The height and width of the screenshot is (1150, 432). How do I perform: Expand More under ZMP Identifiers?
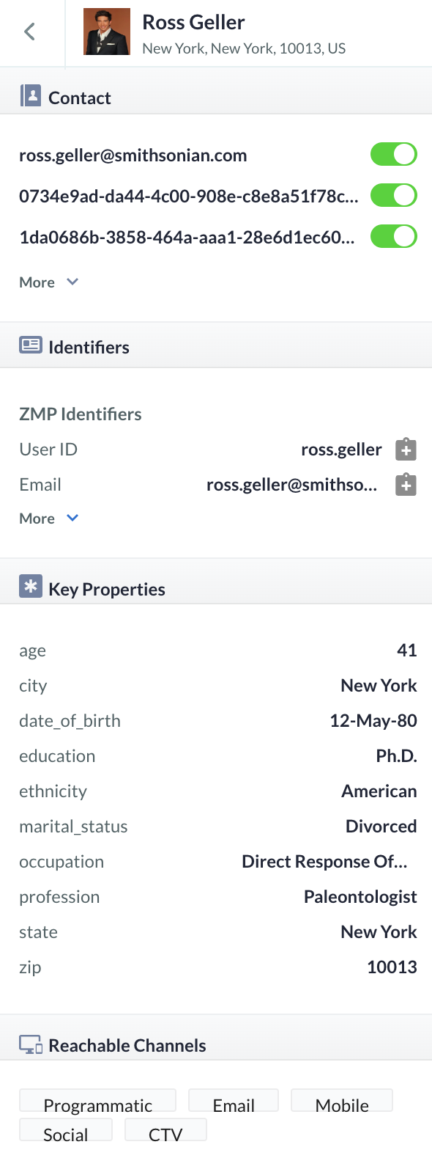[48, 519]
